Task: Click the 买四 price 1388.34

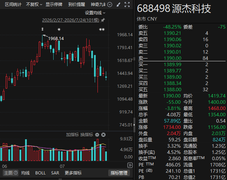Action: coord(172,83)
